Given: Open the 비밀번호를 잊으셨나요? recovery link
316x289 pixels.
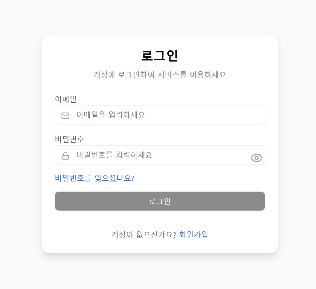Looking at the screenshot, I should click(x=95, y=178).
